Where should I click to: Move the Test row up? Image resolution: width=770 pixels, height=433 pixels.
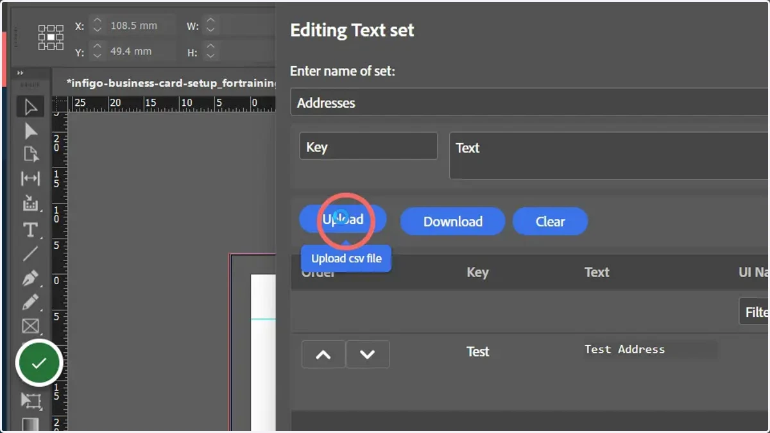coord(323,354)
